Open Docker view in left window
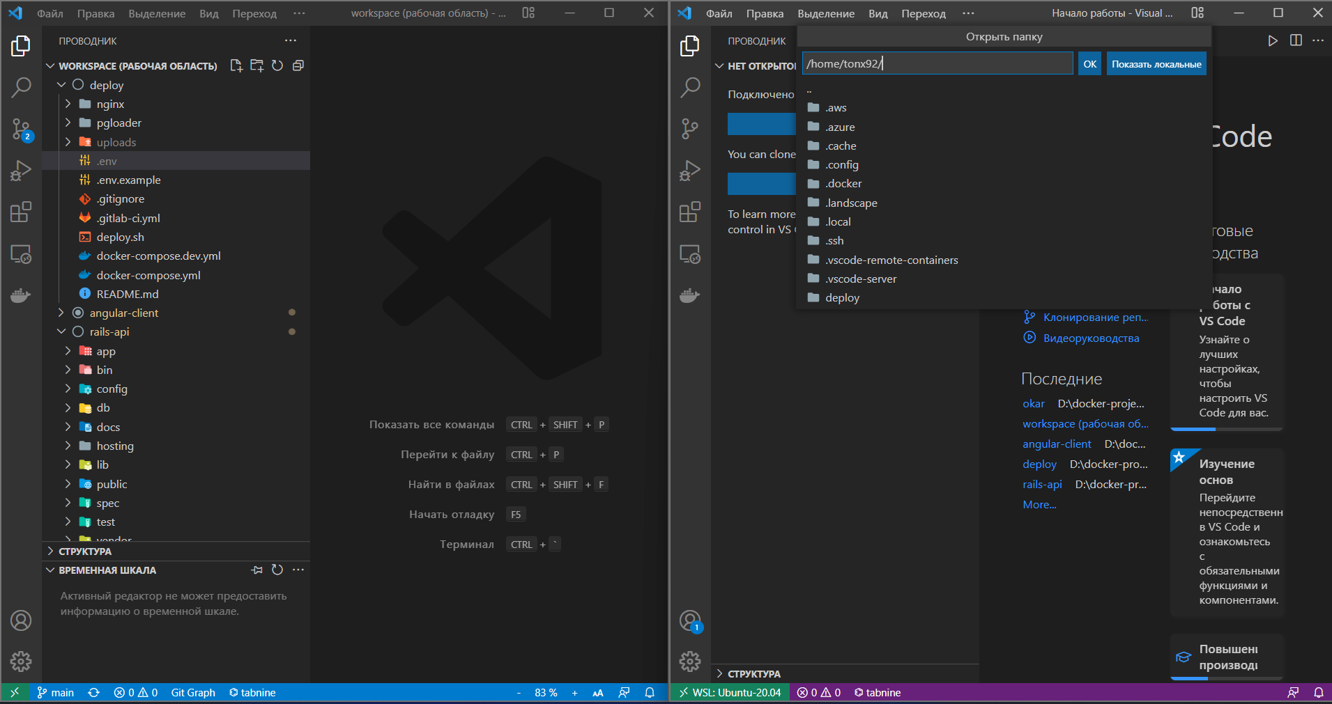Image resolution: width=1332 pixels, height=704 pixels. click(21, 295)
